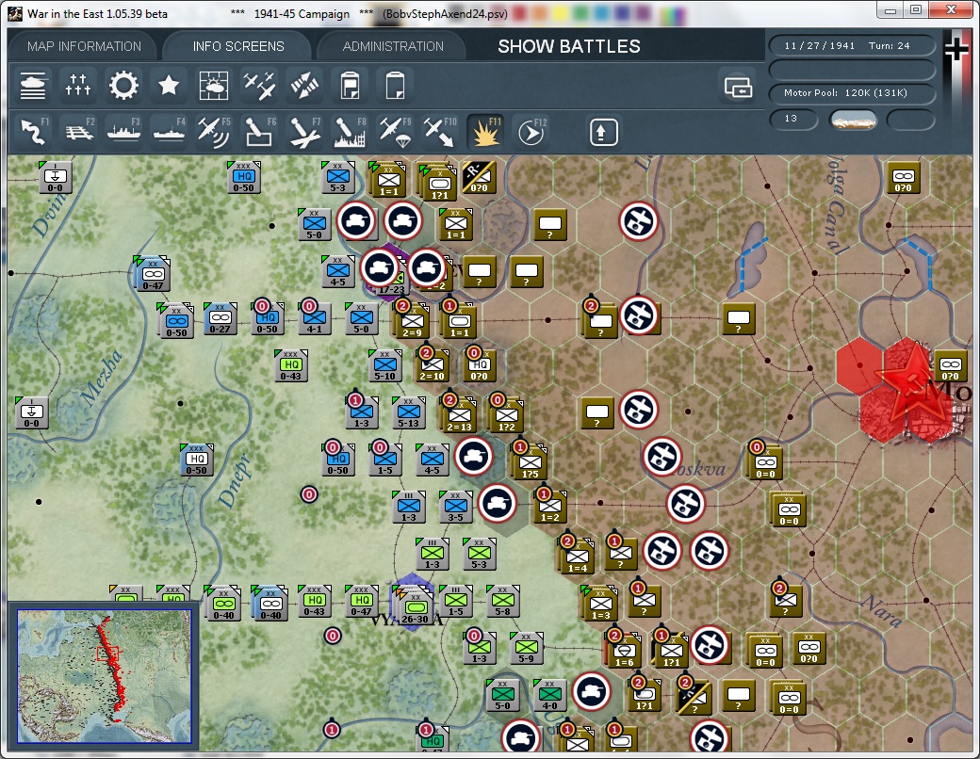This screenshot has height=759, width=980.
Task: Click the blank page document icon
Action: pyautogui.click(x=395, y=86)
